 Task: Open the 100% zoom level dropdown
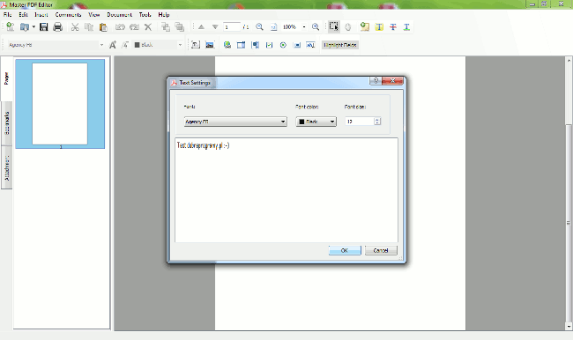303,26
